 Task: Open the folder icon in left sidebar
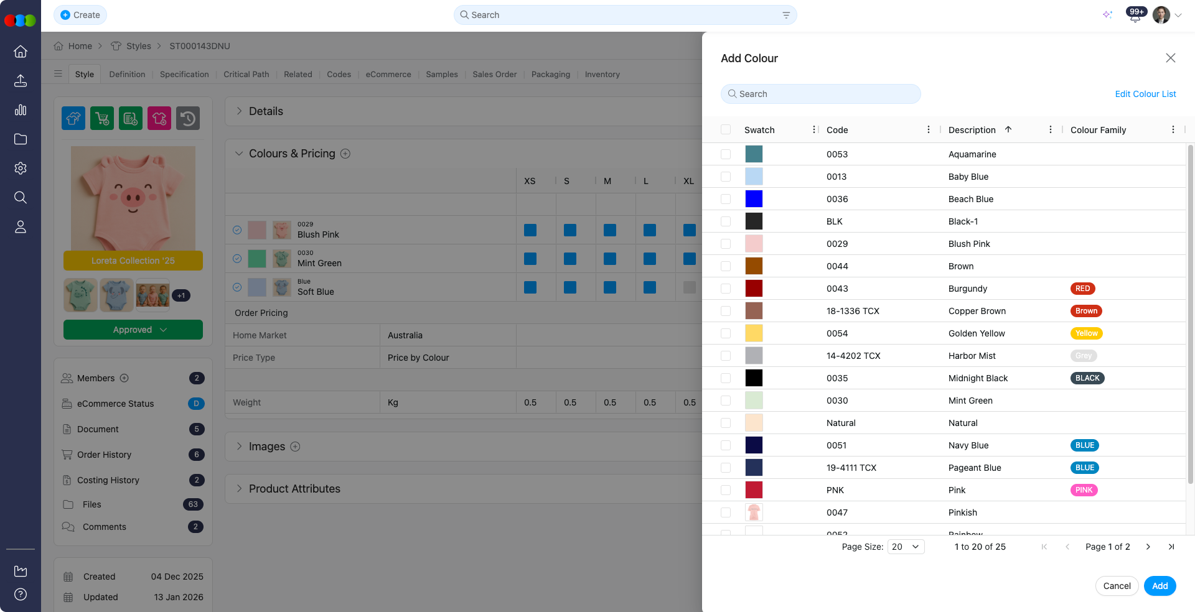[21, 139]
